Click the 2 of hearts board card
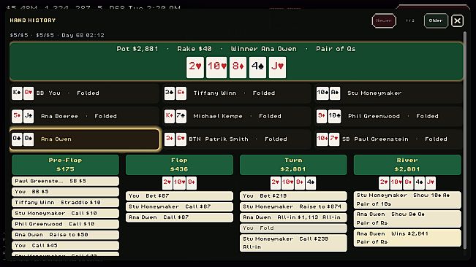 pyautogui.click(x=195, y=67)
